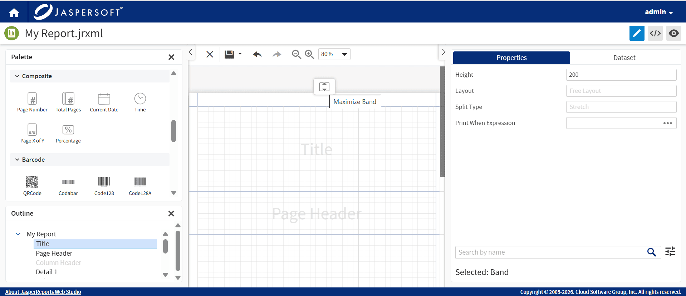This screenshot has width=686, height=296.
Task: Select Page Header in Outline
Action: click(54, 253)
